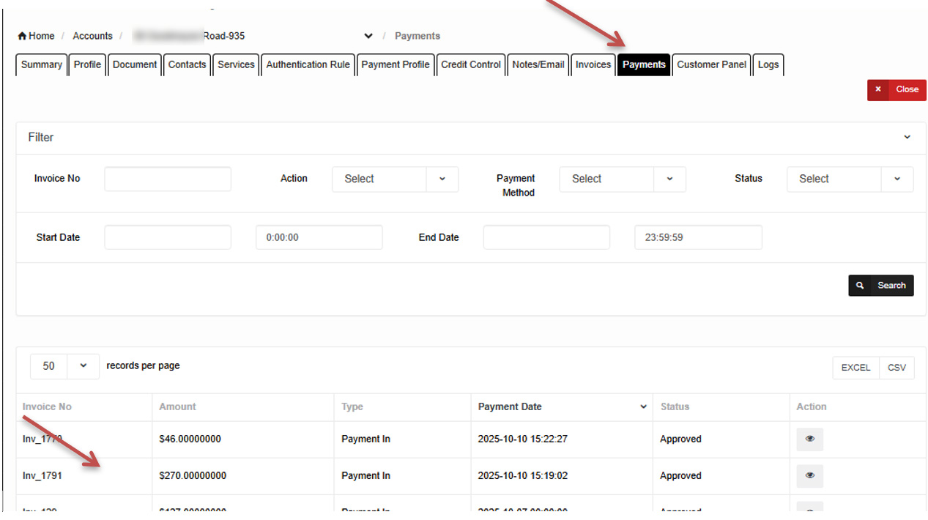The image size is (928, 520).
Task: Open eye icon for $46 payment row
Action: tap(809, 439)
